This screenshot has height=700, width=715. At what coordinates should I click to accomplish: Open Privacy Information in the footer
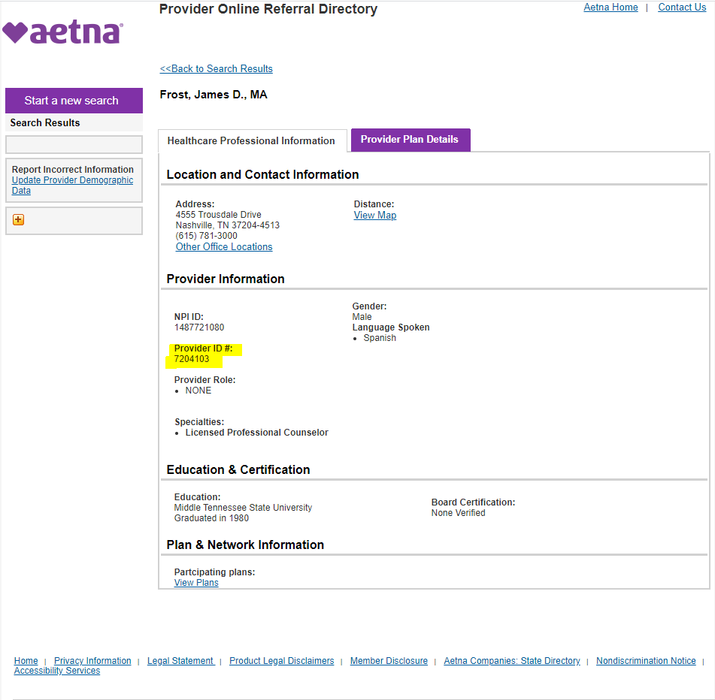coord(92,661)
